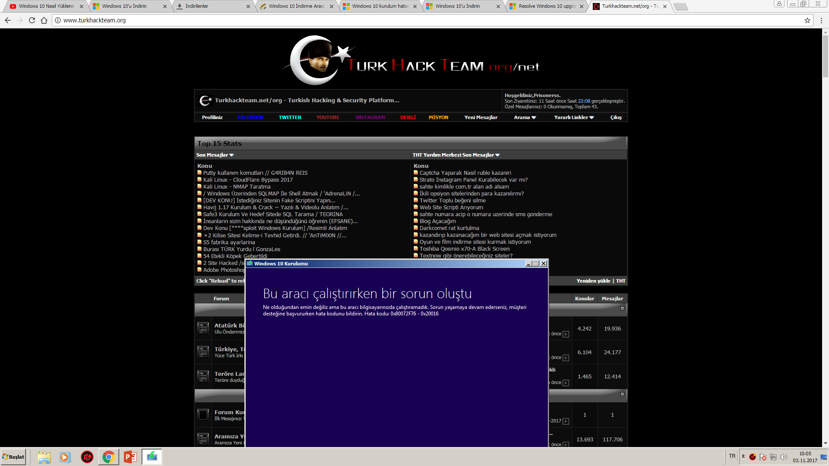The width and height of the screenshot is (829, 466).
Task: Click the red gear icon in system tray
Action: 753,457
